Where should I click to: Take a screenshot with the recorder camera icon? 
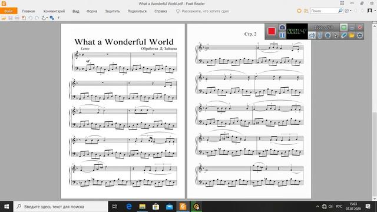pyautogui.click(x=282, y=28)
